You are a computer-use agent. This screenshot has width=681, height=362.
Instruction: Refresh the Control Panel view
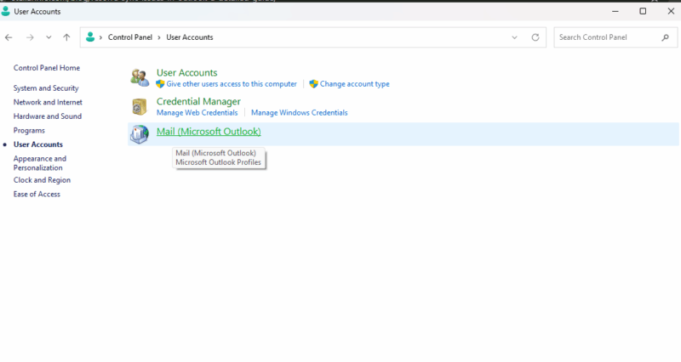[535, 37]
